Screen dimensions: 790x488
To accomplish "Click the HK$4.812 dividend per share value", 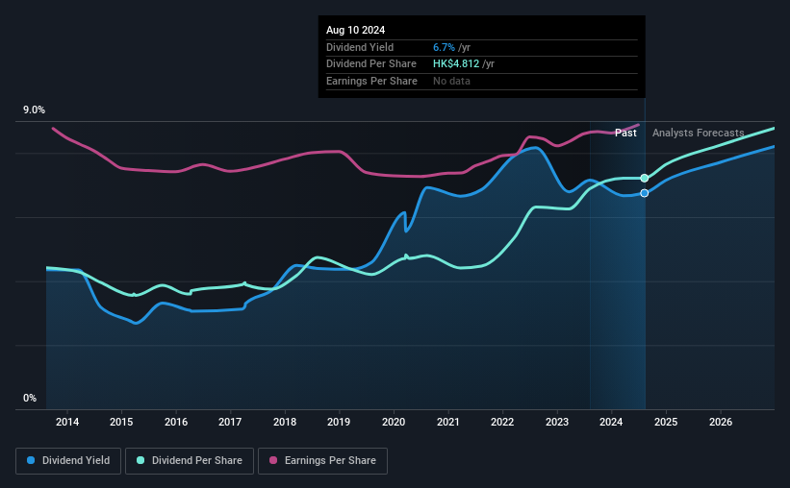I will tap(456, 64).
